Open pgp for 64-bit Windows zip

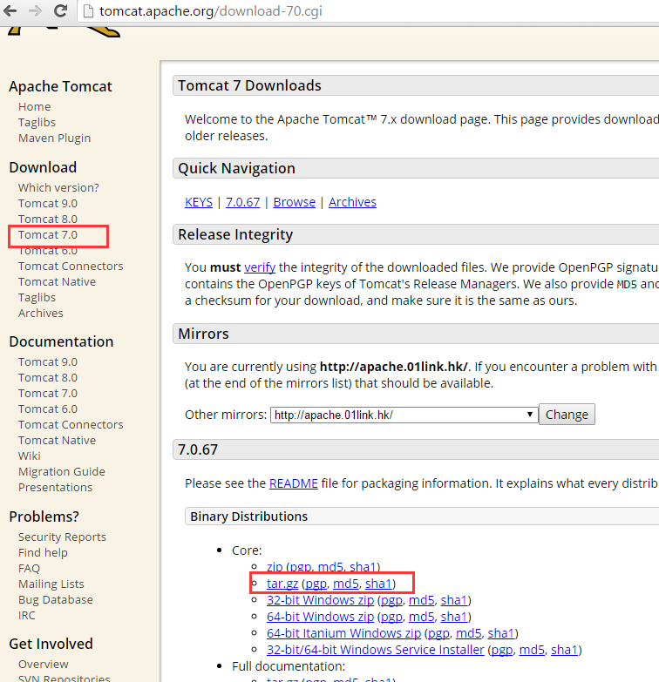(x=391, y=617)
